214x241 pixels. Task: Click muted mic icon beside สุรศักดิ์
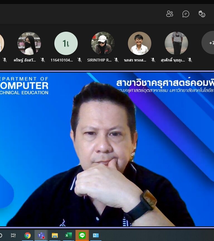point(190,60)
